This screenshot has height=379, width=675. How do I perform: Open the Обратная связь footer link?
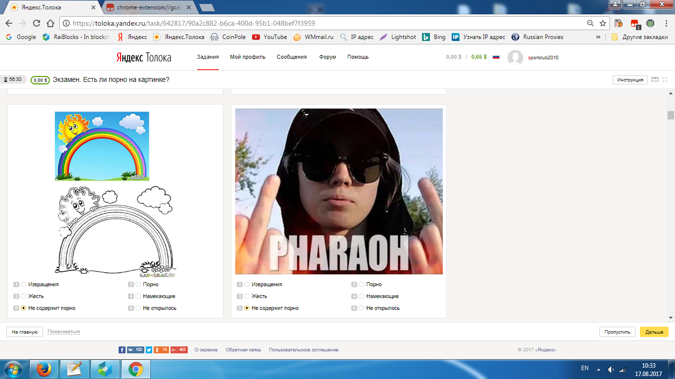[x=243, y=350]
